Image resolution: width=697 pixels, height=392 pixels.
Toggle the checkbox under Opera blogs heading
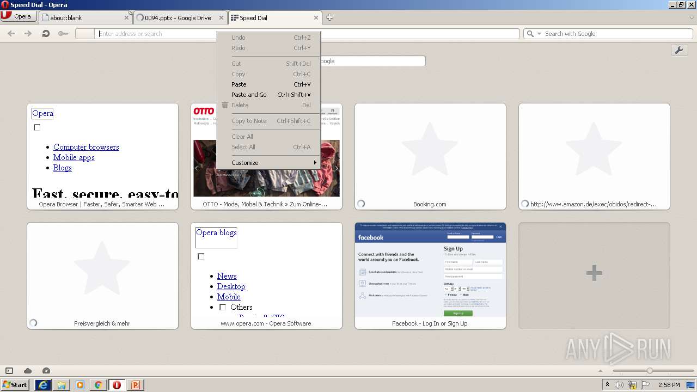click(201, 256)
